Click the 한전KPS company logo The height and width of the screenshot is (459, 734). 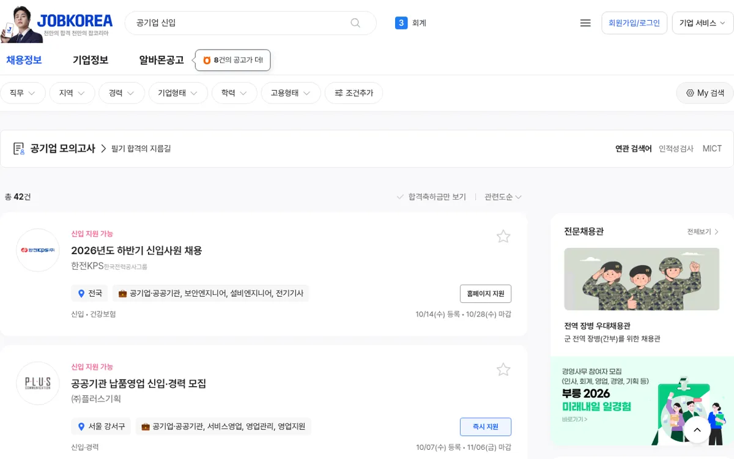click(x=38, y=250)
